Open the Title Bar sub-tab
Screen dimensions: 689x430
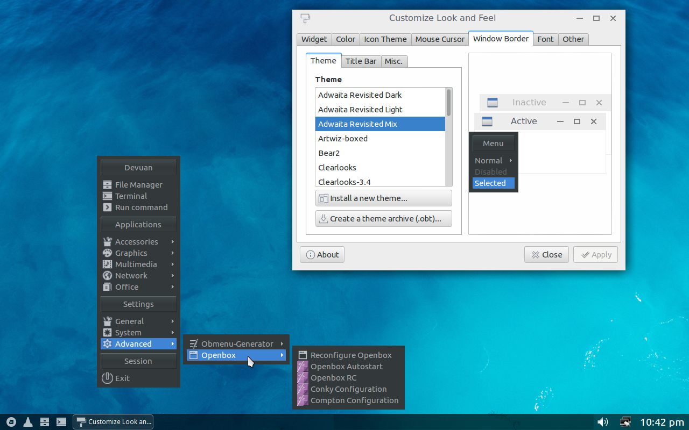point(361,61)
